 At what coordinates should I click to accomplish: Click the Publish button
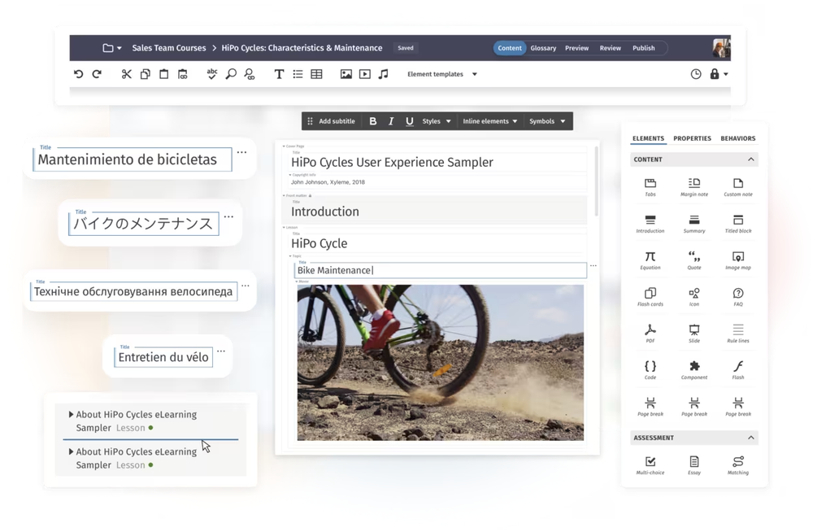pyautogui.click(x=643, y=48)
